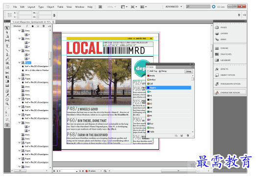This screenshot has height=177, width=256.
Task: Open the Type menu
Action: click(41, 7)
